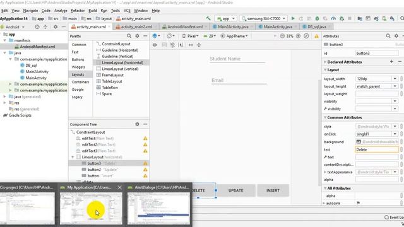Image resolution: width=404 pixels, height=227 pixels.
Task: Open the Build menu
Action: pyautogui.click(x=93, y=11)
